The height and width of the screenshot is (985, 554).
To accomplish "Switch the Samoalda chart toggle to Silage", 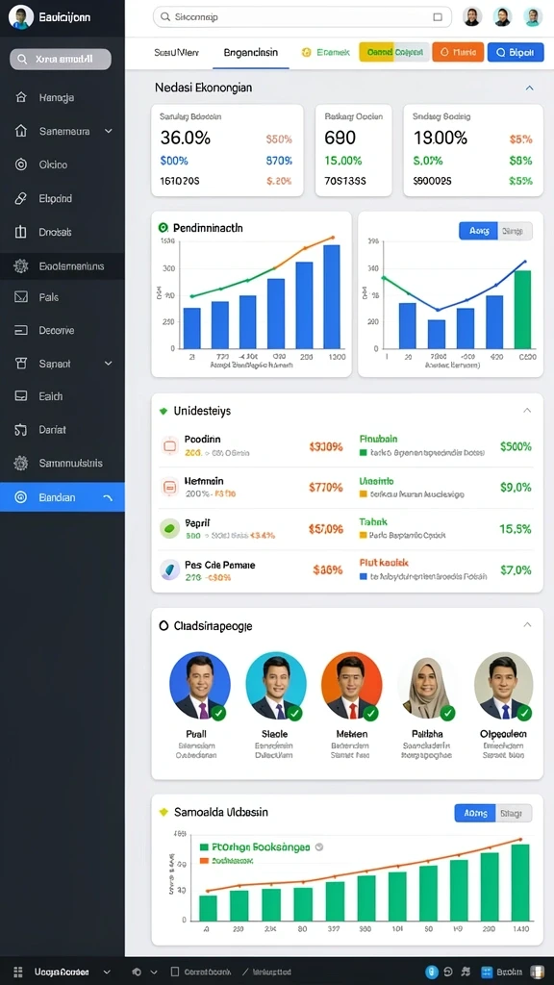I will point(514,813).
